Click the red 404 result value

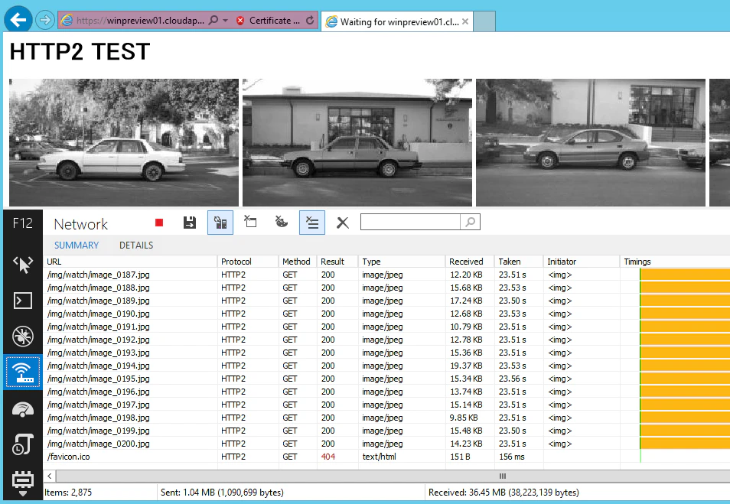pos(328,457)
